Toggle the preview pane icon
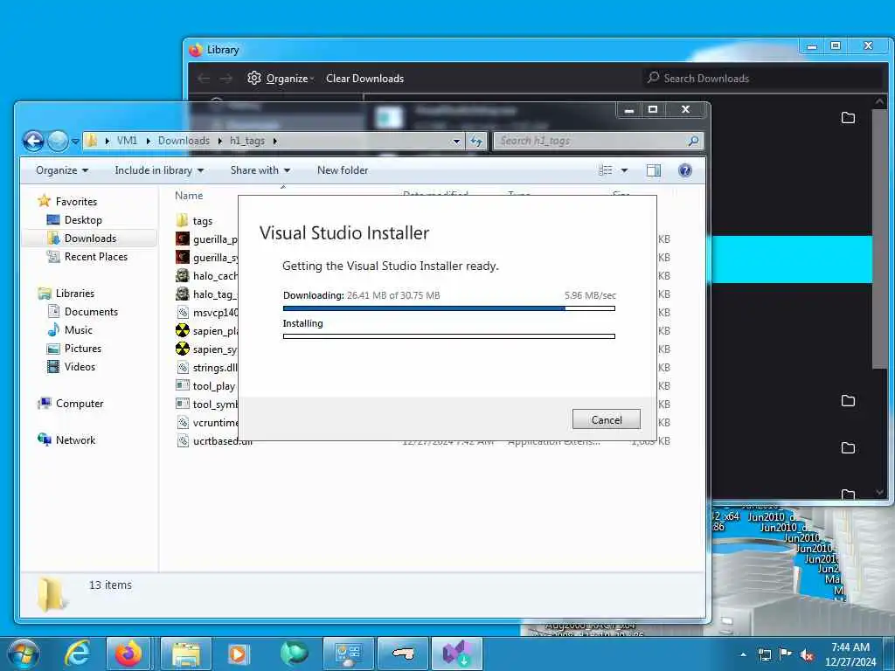 pyautogui.click(x=653, y=170)
